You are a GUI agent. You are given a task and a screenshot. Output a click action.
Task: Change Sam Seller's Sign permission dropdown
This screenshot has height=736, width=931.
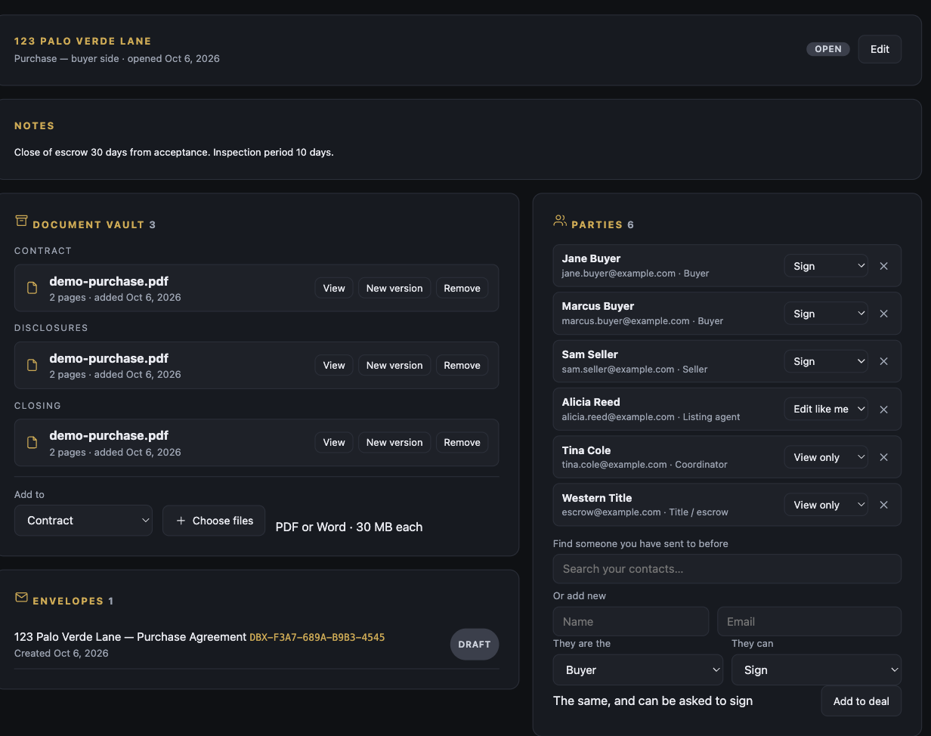click(x=826, y=361)
